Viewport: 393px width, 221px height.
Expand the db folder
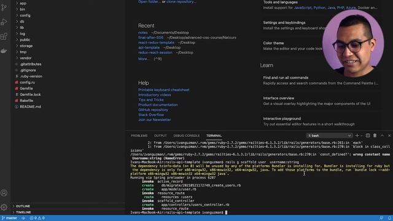(22, 21)
